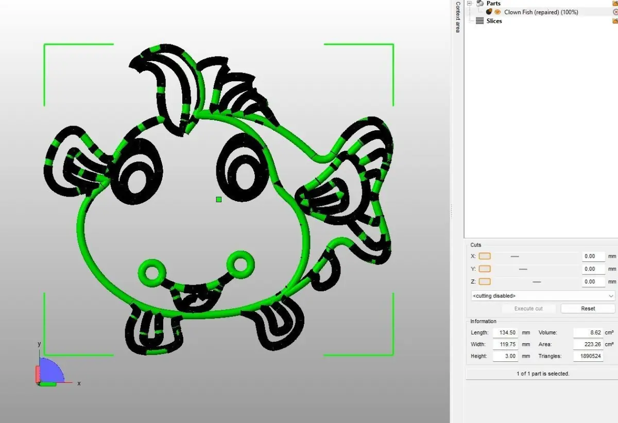Image resolution: width=618 pixels, height=423 pixels.
Task: Toggle visibility eye of Clown Fish part
Action: (x=498, y=12)
